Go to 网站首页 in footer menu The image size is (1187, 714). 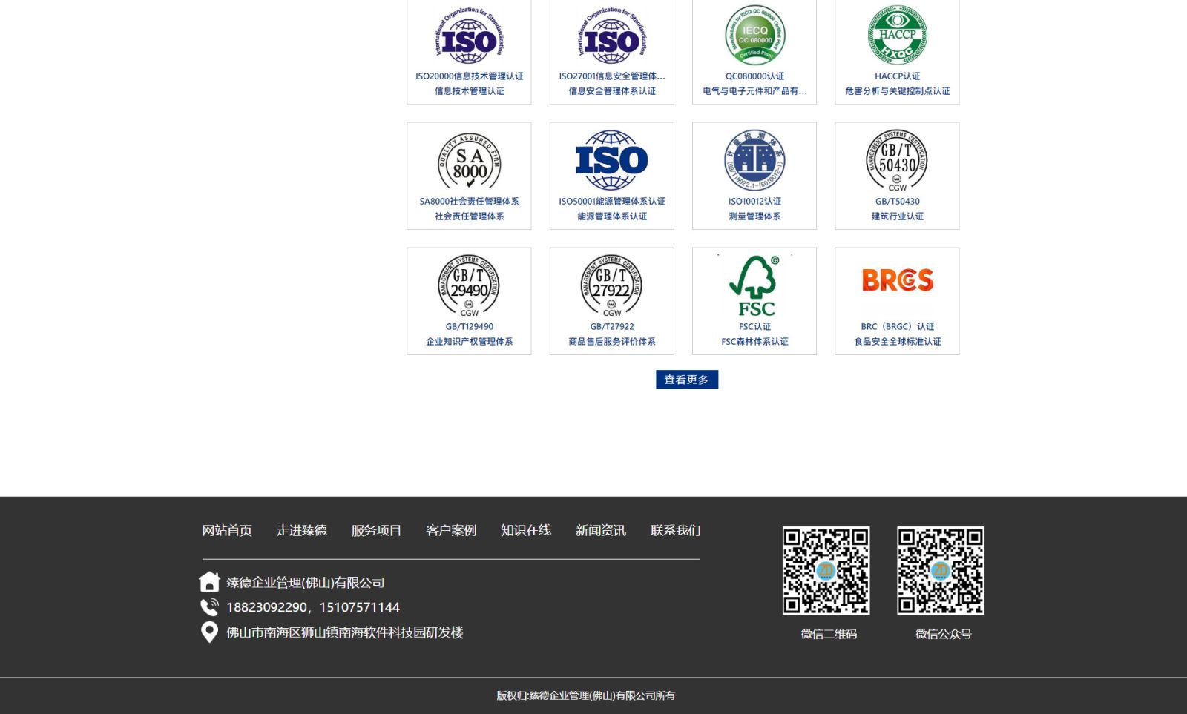tap(227, 530)
